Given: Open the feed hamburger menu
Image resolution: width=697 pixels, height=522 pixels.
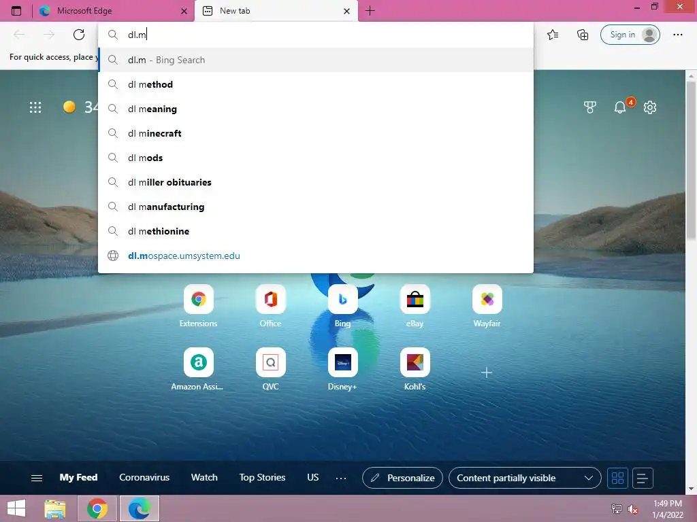Looking at the screenshot, I should pyautogui.click(x=37, y=478).
